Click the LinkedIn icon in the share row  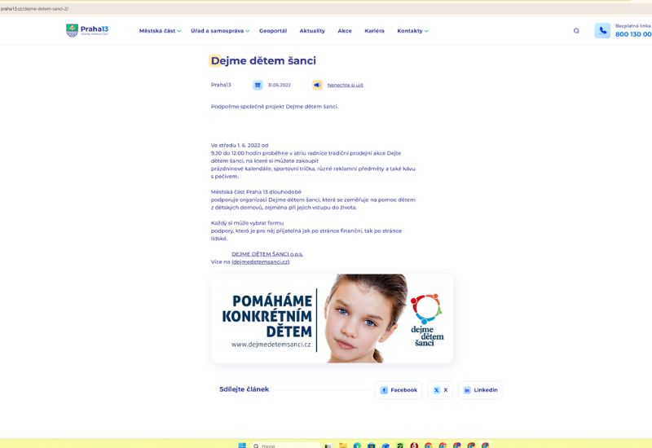(467, 390)
